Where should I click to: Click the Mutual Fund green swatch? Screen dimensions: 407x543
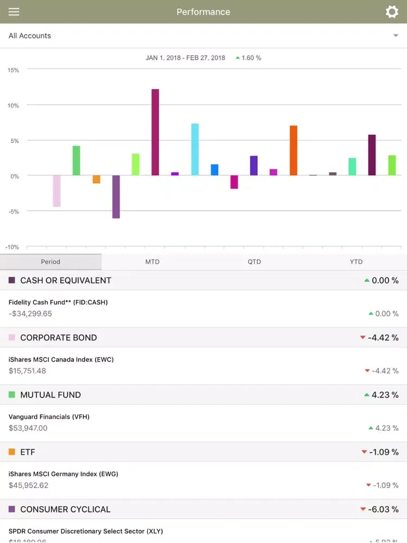click(x=12, y=395)
